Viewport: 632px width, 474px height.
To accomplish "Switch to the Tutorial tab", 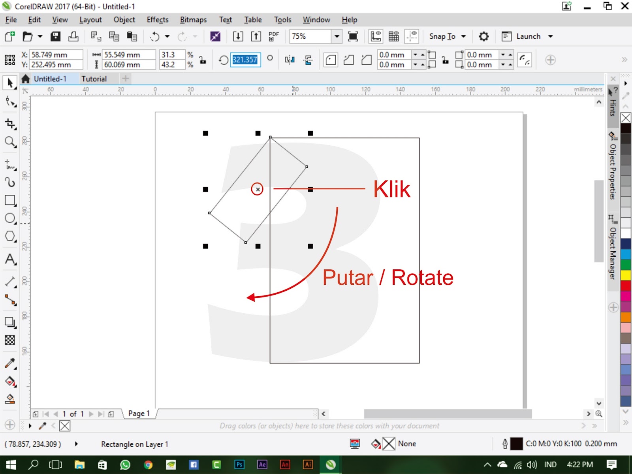I will point(94,79).
